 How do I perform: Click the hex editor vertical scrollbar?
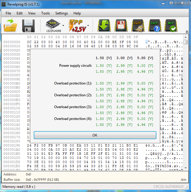(186, 103)
